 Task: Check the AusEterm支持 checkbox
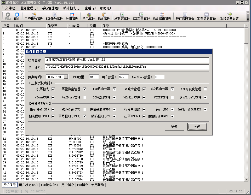click(84, 98)
